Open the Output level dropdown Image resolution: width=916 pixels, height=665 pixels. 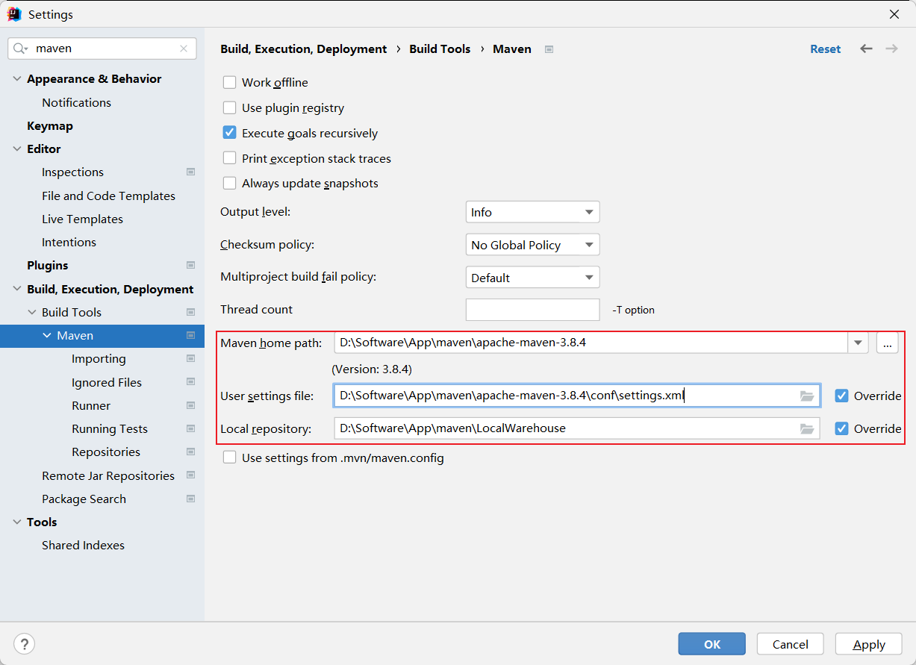click(x=532, y=213)
